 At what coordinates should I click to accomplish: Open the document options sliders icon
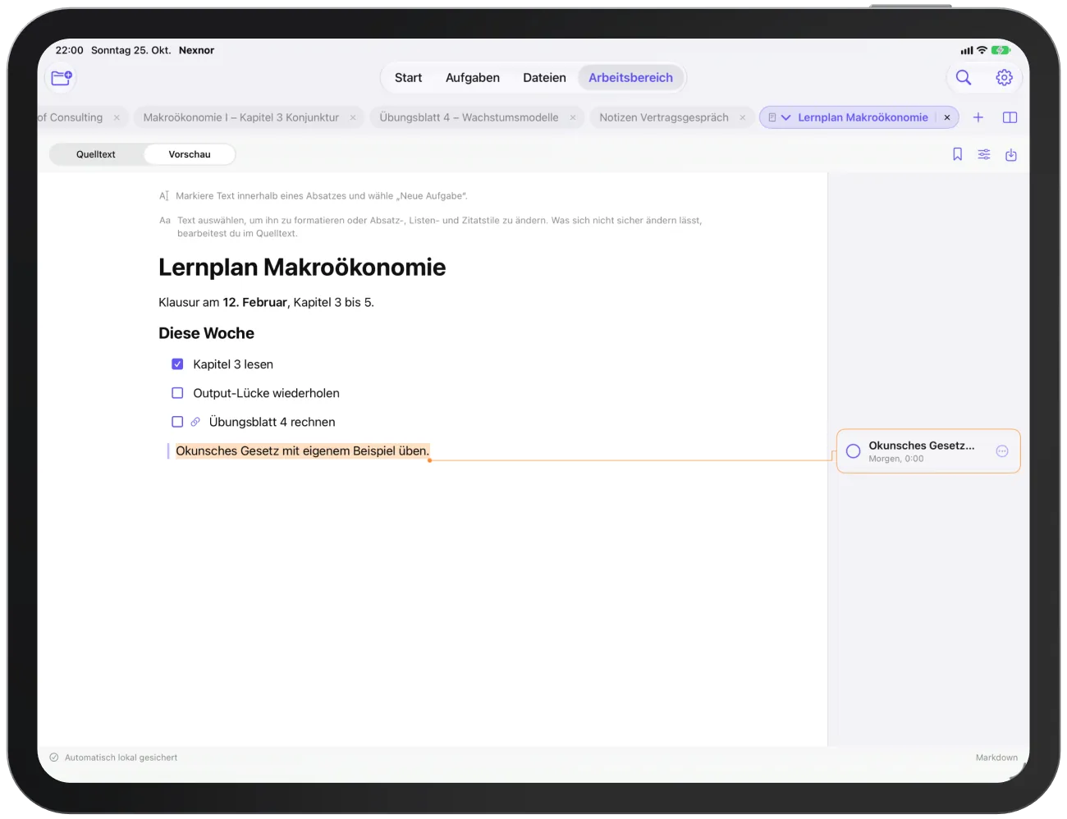pos(984,154)
